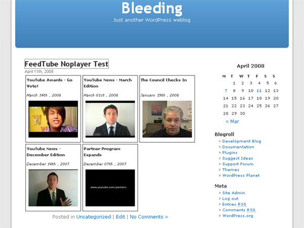Play the YouTube Awards Go Vote video thumbnail
This screenshot has width=304, height=228.
(53, 119)
